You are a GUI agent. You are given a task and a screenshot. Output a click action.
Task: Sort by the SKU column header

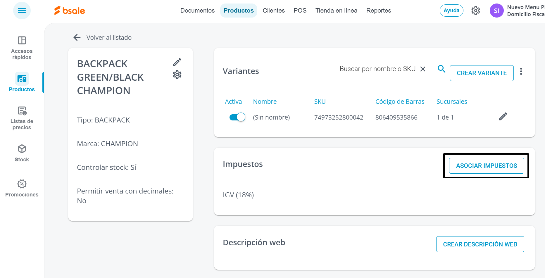pos(320,101)
